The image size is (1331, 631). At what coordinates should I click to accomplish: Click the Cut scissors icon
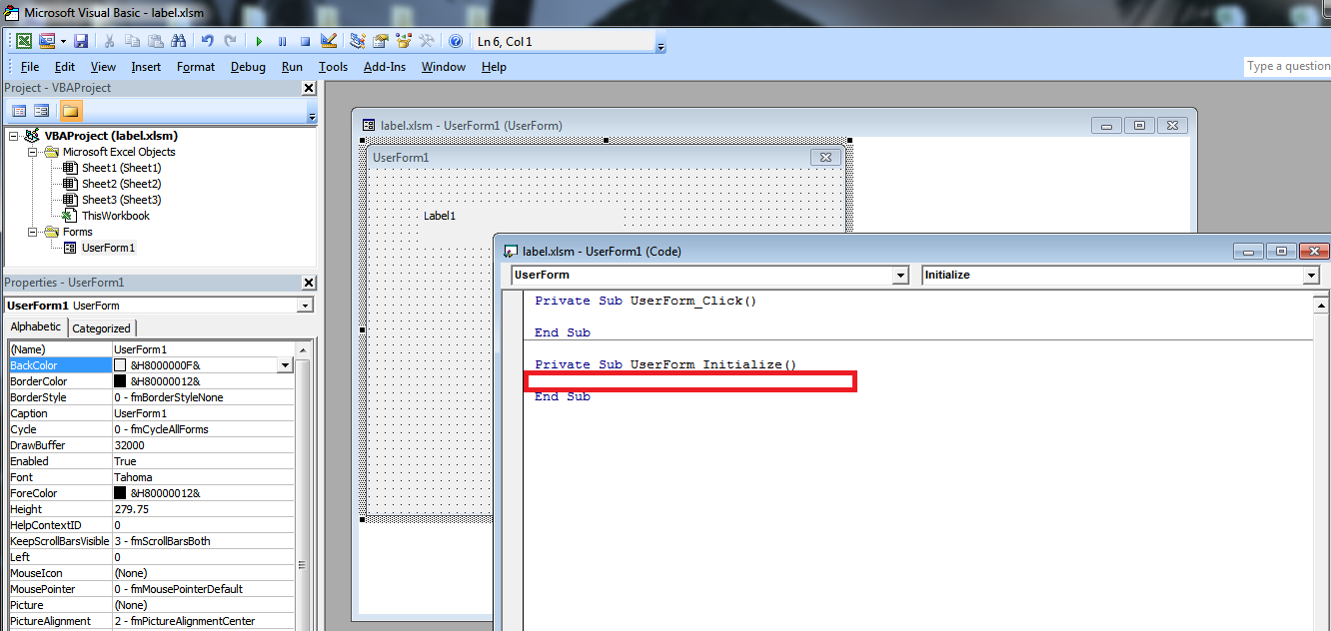coord(109,41)
